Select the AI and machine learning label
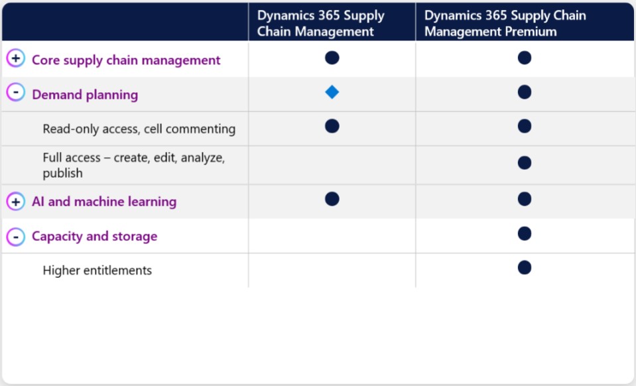The image size is (636, 386). [104, 202]
